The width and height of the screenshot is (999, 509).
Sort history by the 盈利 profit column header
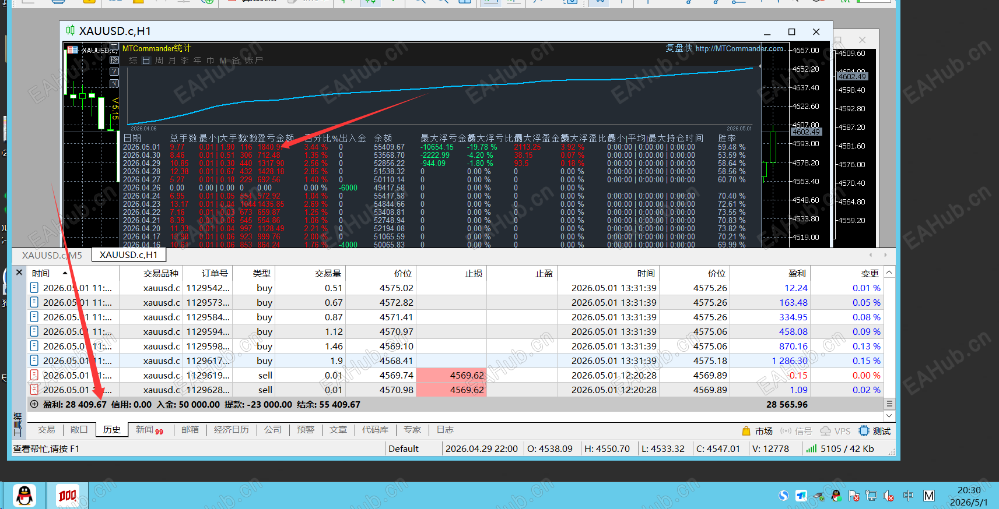tap(797, 273)
